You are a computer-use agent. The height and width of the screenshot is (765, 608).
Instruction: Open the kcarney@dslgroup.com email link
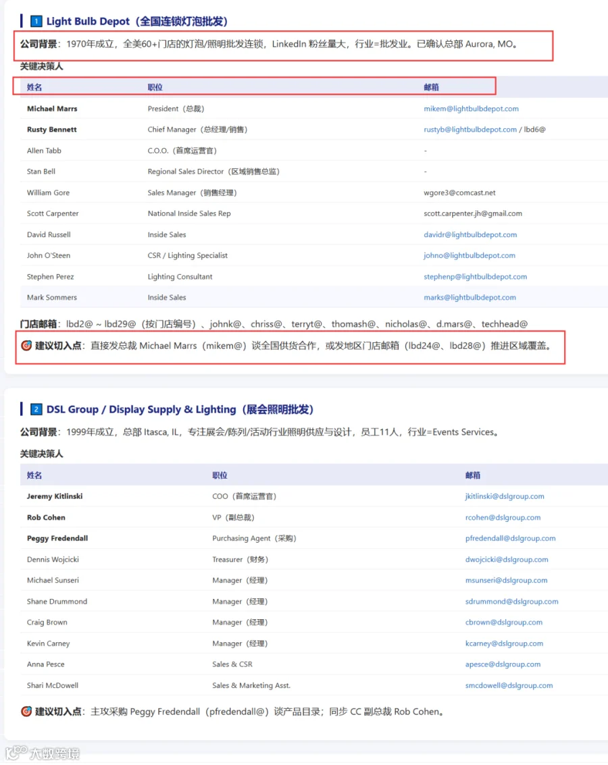(504, 643)
